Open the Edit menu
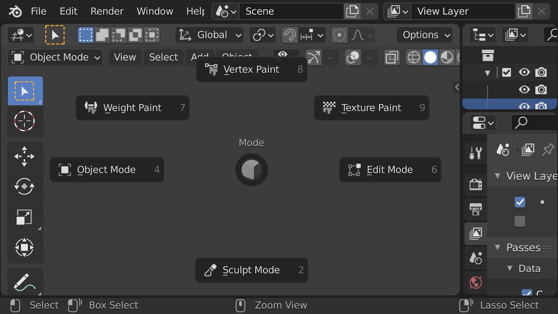Viewport: 558px width, 314px height. click(x=68, y=11)
